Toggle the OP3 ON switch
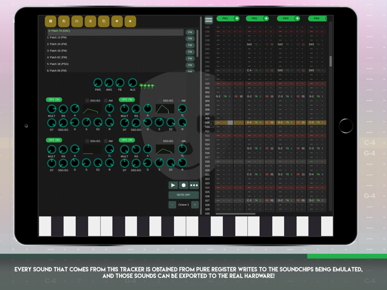Image resolution: width=387 pixels, height=290 pixels. click(x=127, y=99)
